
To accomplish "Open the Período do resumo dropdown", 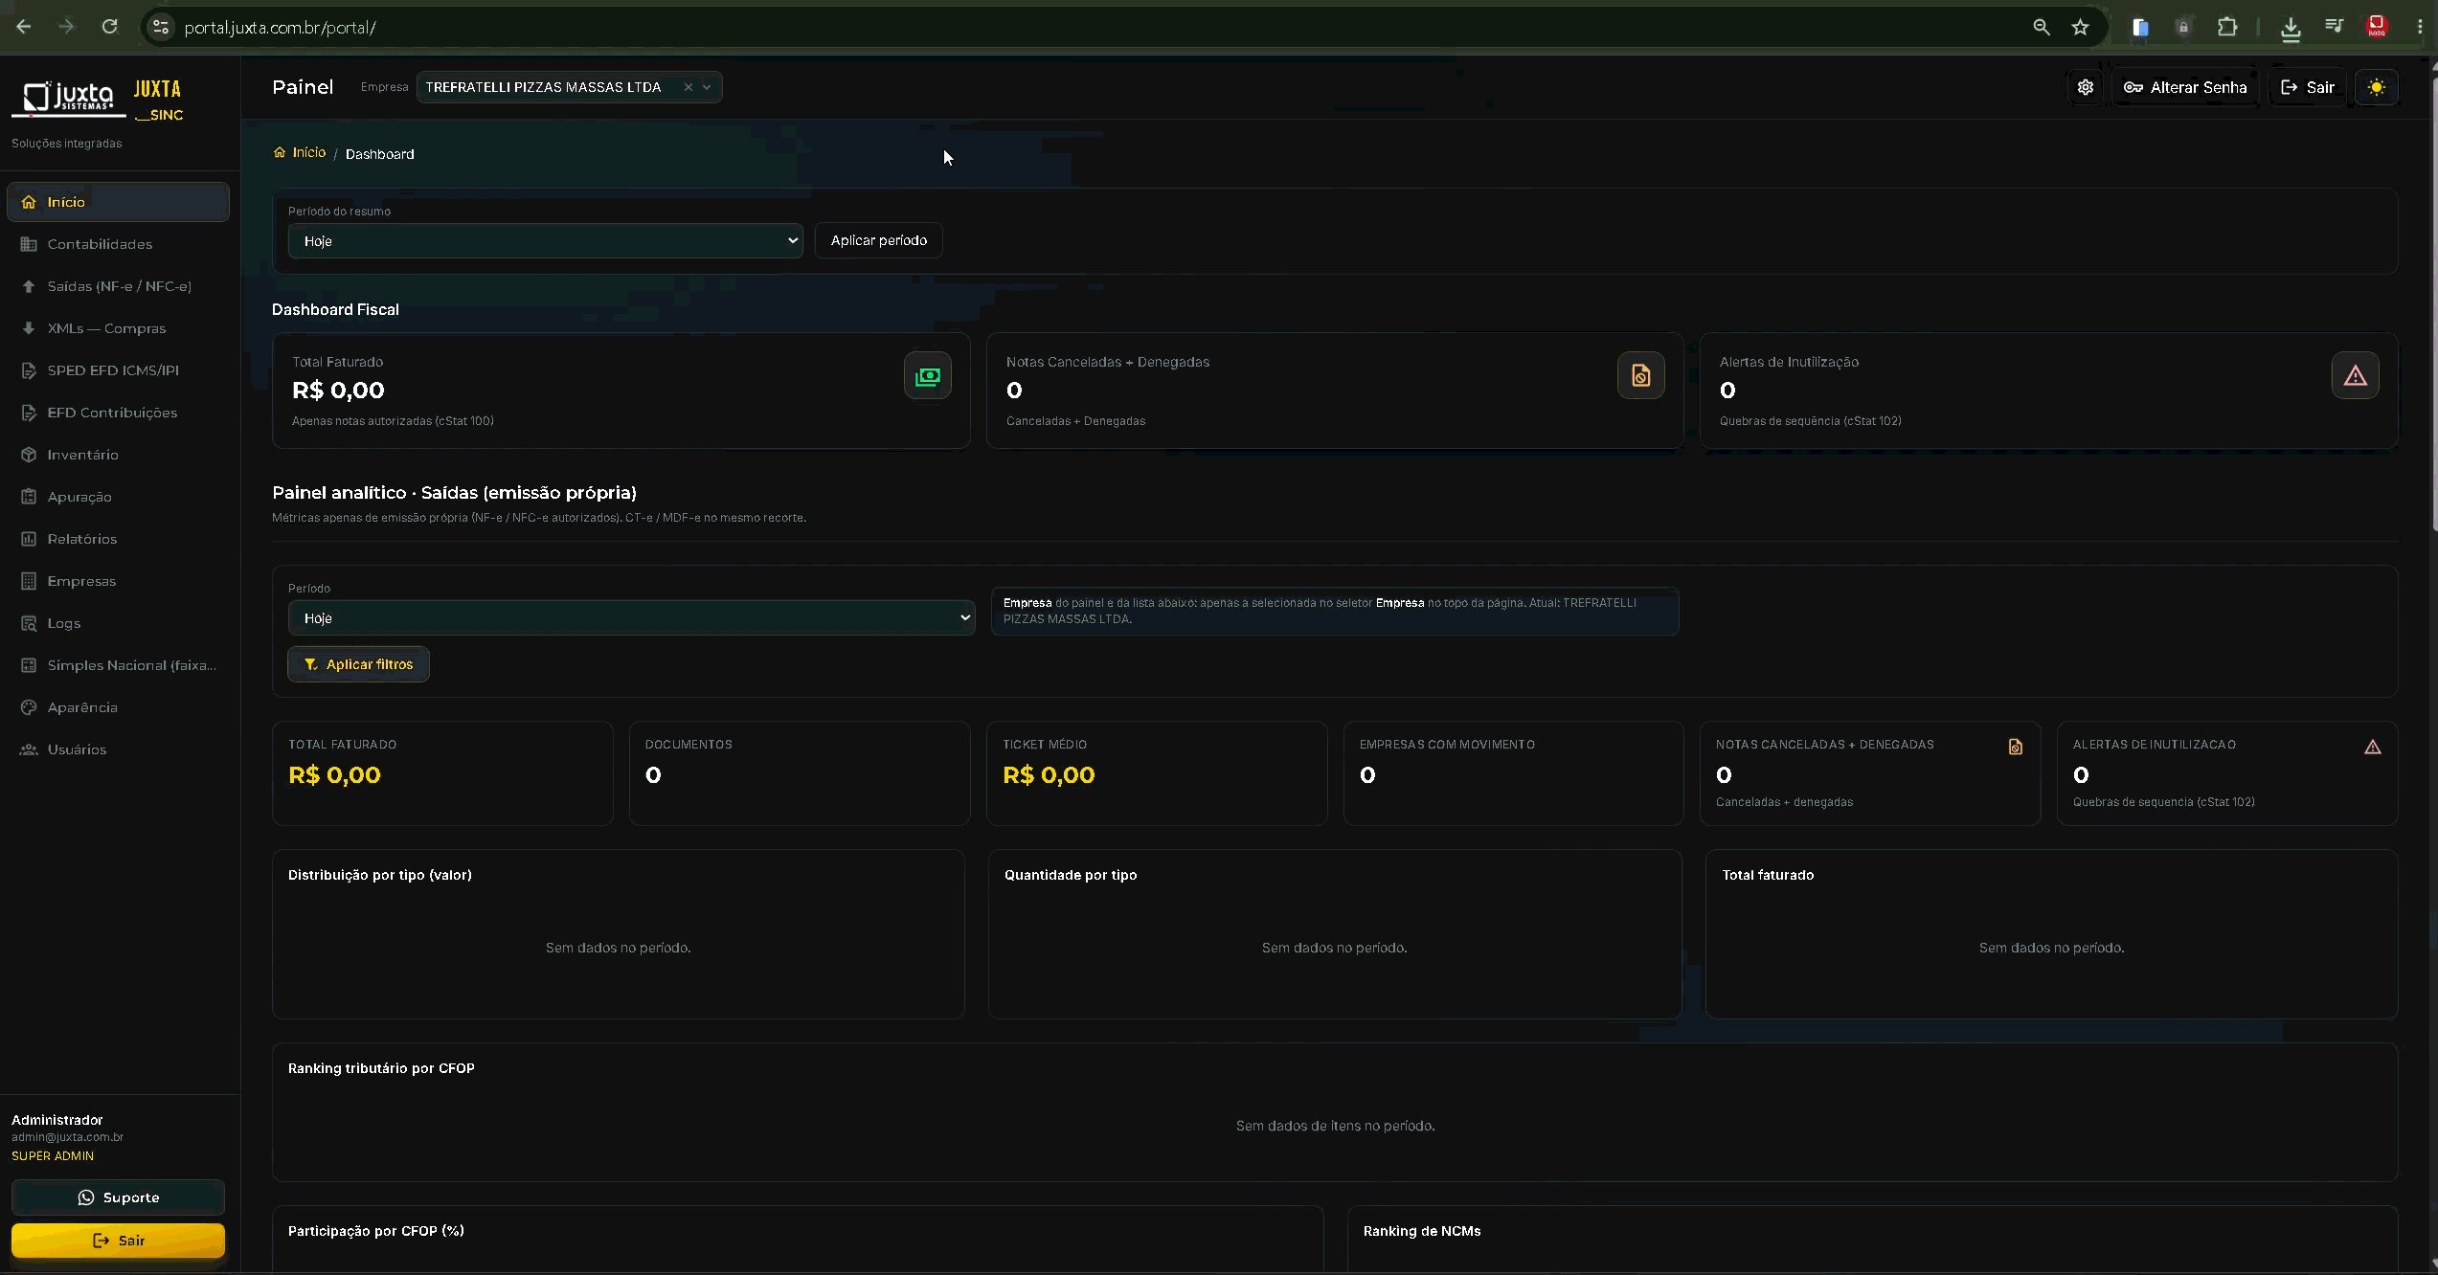I will [x=545, y=241].
